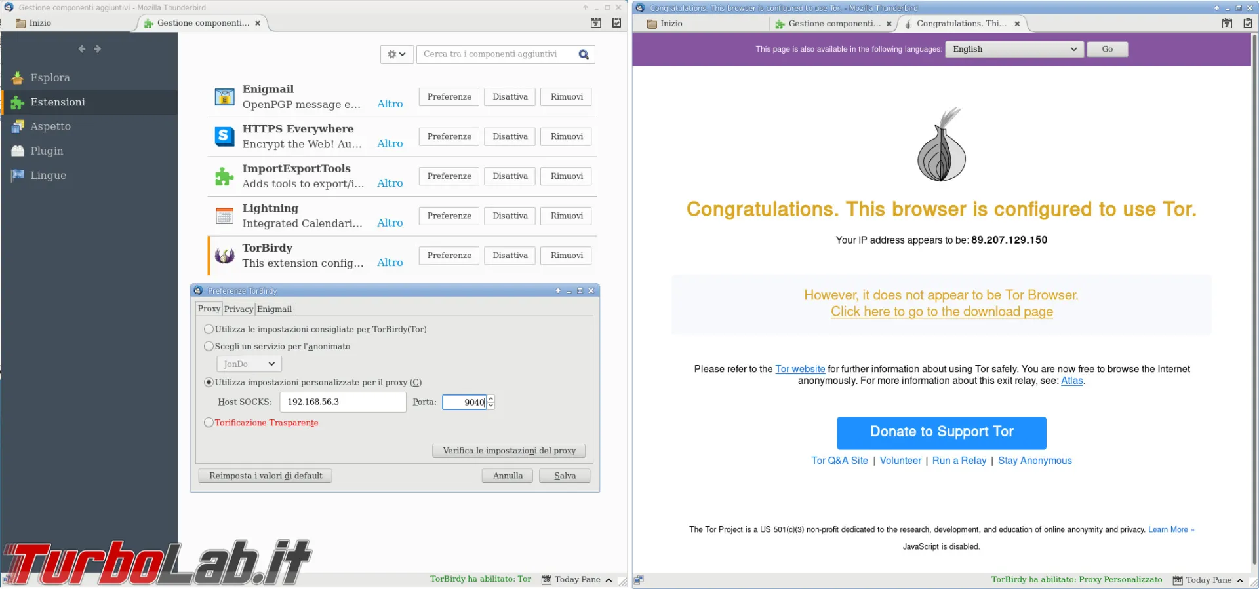
Task: Click Verifica le impostazioni del proxy
Action: [509, 451]
